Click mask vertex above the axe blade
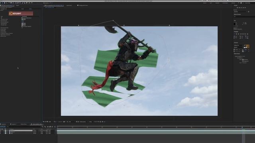255x143 pixels. coord(113,20)
